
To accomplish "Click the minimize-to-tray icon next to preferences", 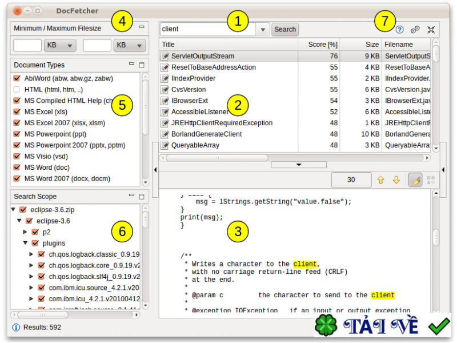I will tap(431, 29).
